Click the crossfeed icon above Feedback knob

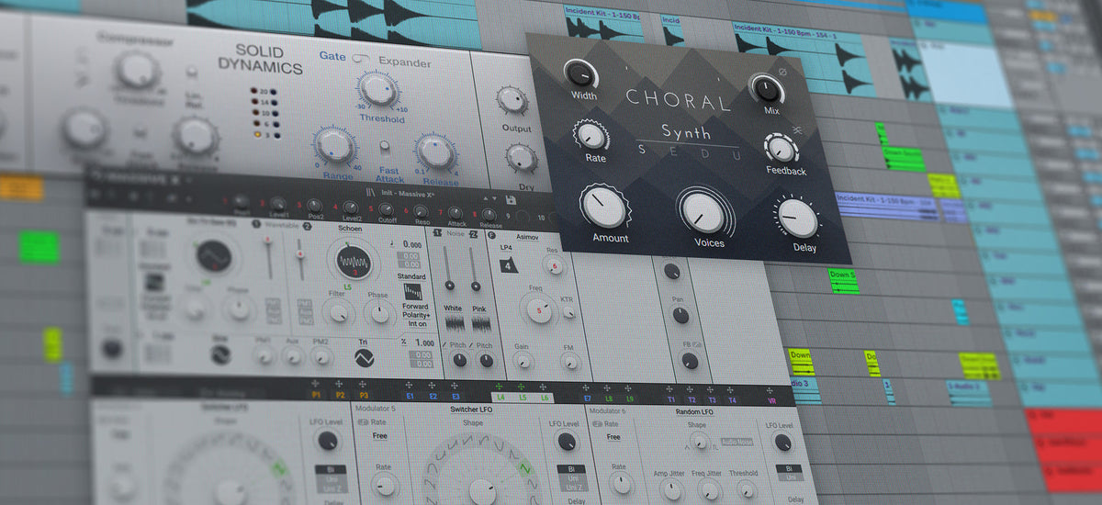797,131
